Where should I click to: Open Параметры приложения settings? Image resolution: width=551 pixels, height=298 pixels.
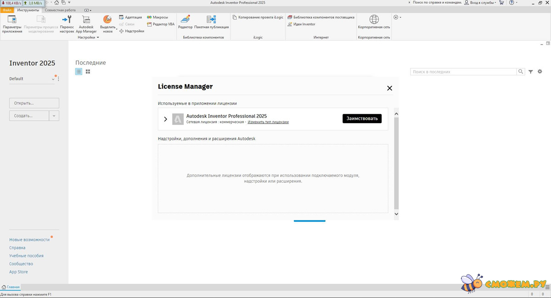(x=12, y=24)
